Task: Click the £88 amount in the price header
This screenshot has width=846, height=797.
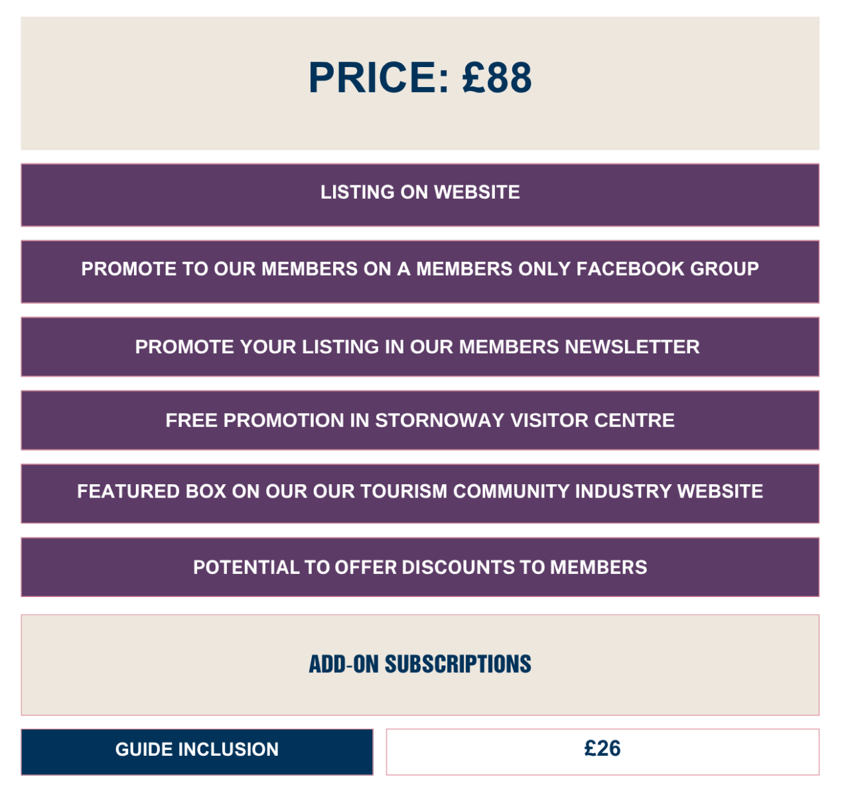Action: click(498, 78)
